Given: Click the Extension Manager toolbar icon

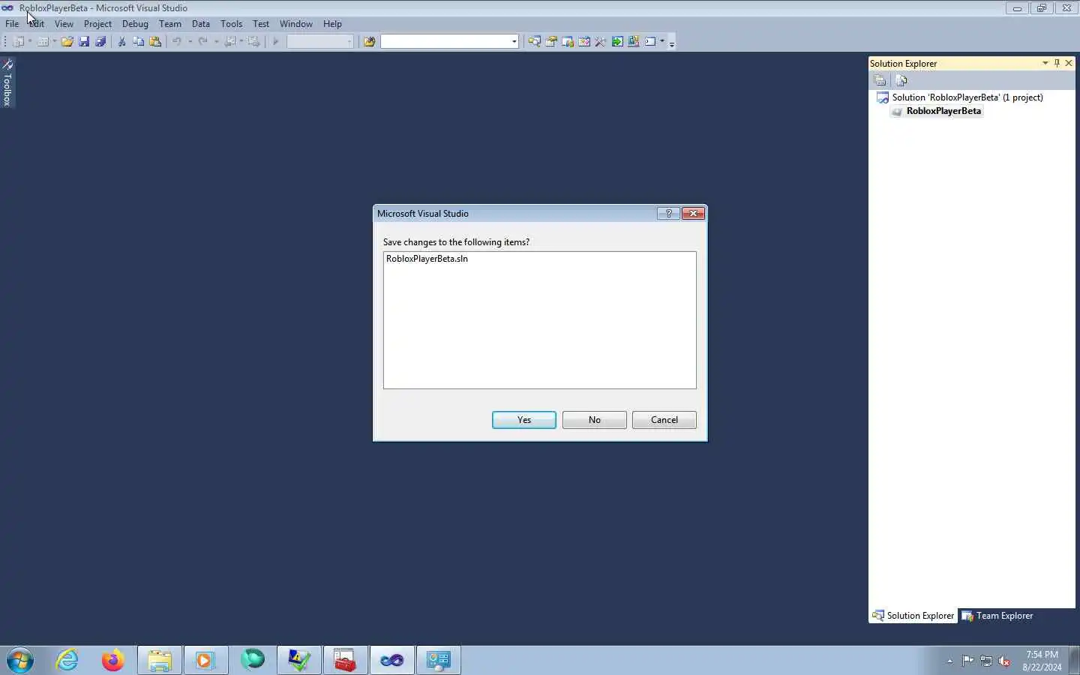Looking at the screenshot, I should [633, 42].
